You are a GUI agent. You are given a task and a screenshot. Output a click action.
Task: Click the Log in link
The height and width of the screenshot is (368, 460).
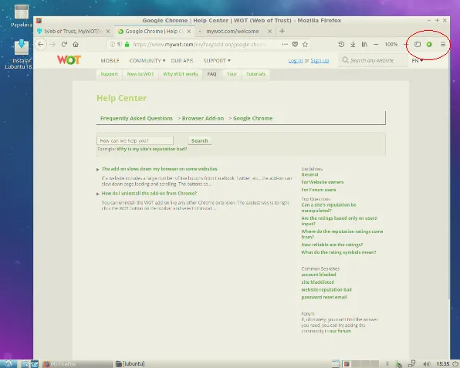pos(296,61)
